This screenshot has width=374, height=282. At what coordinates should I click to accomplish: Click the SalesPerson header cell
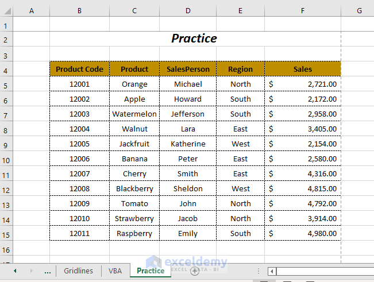pyautogui.click(x=188, y=69)
